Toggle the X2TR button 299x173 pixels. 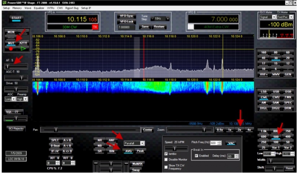[x=23, y=43]
